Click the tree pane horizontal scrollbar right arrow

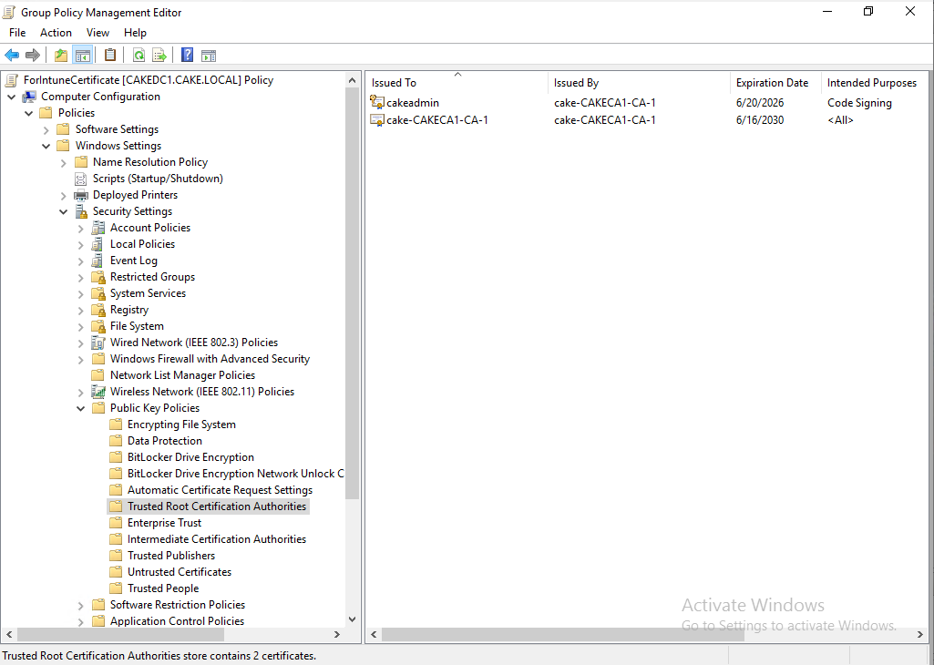336,635
